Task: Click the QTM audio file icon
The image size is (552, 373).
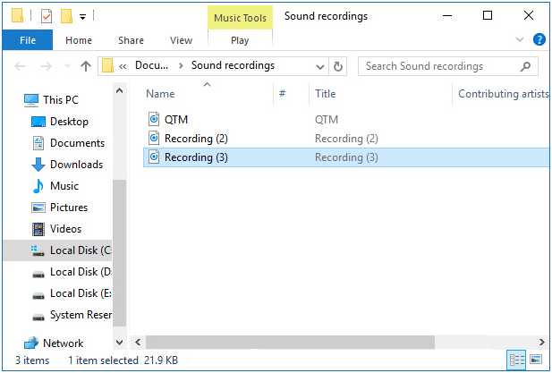Action: (x=154, y=119)
